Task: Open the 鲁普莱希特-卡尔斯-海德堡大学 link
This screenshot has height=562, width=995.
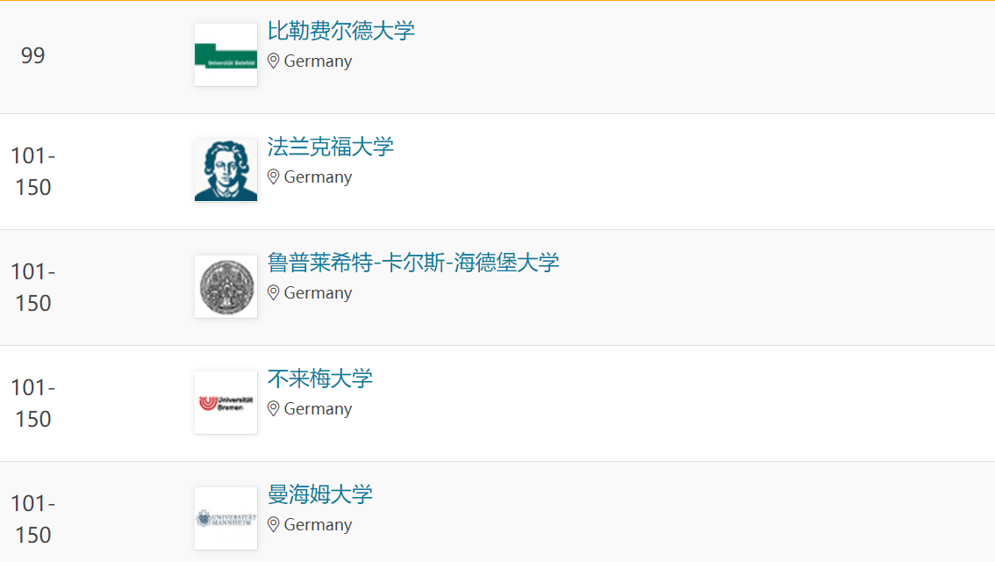Action: point(413,263)
